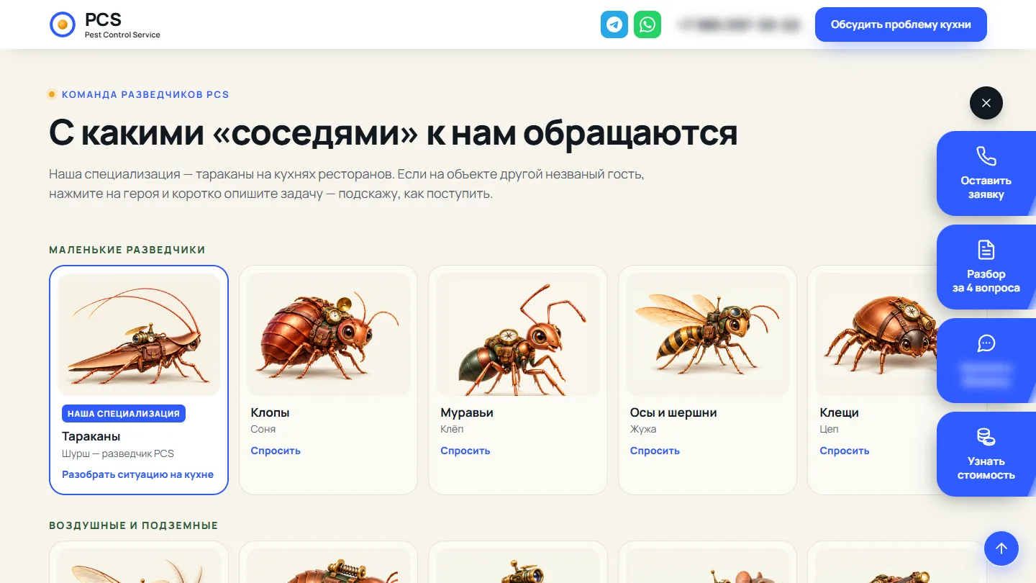Open the Telegram messenger icon
Screen dimensions: 1036x583
click(x=614, y=24)
